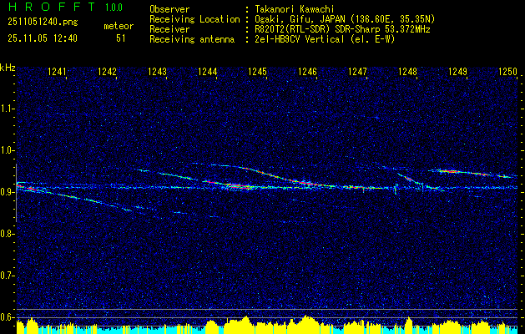Click the vertical spike echo near 1248
The image size is (525, 334).
[x=396, y=189]
